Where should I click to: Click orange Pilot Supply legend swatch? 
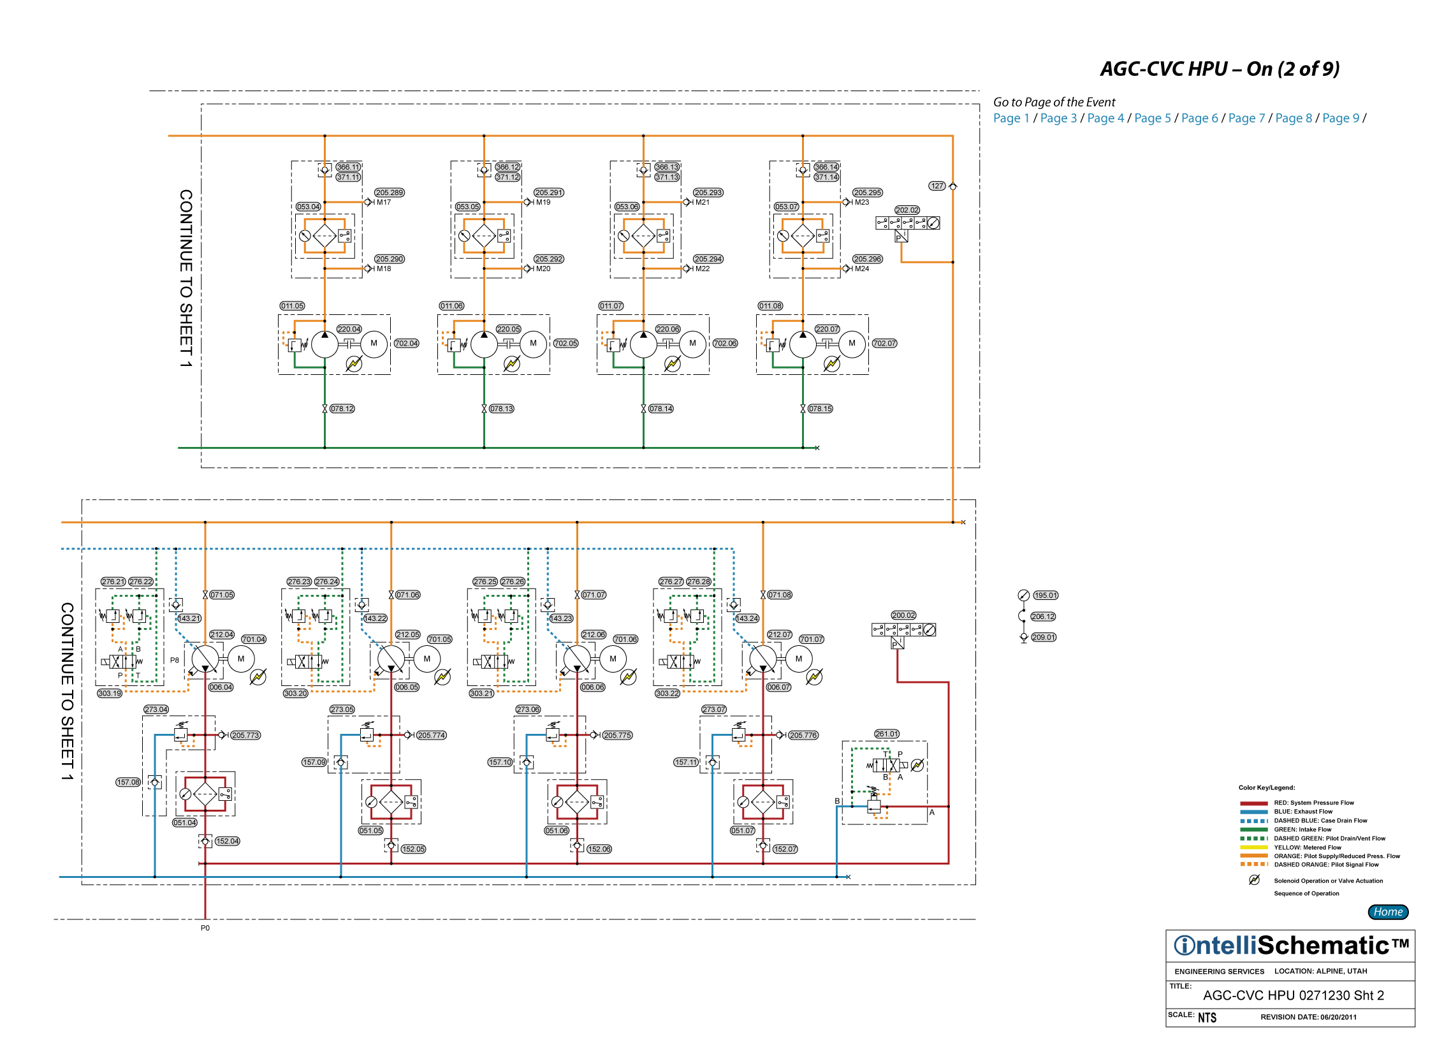pyautogui.click(x=1253, y=856)
